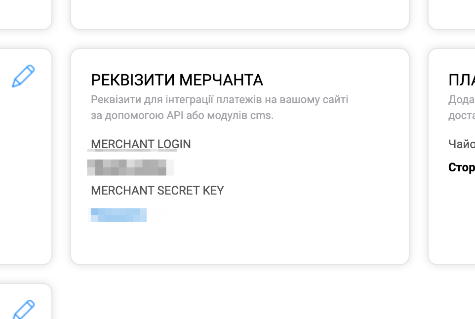Screen dimensions: 475x319
Task: Click the gray доста text in the right card
Action: [462, 116]
